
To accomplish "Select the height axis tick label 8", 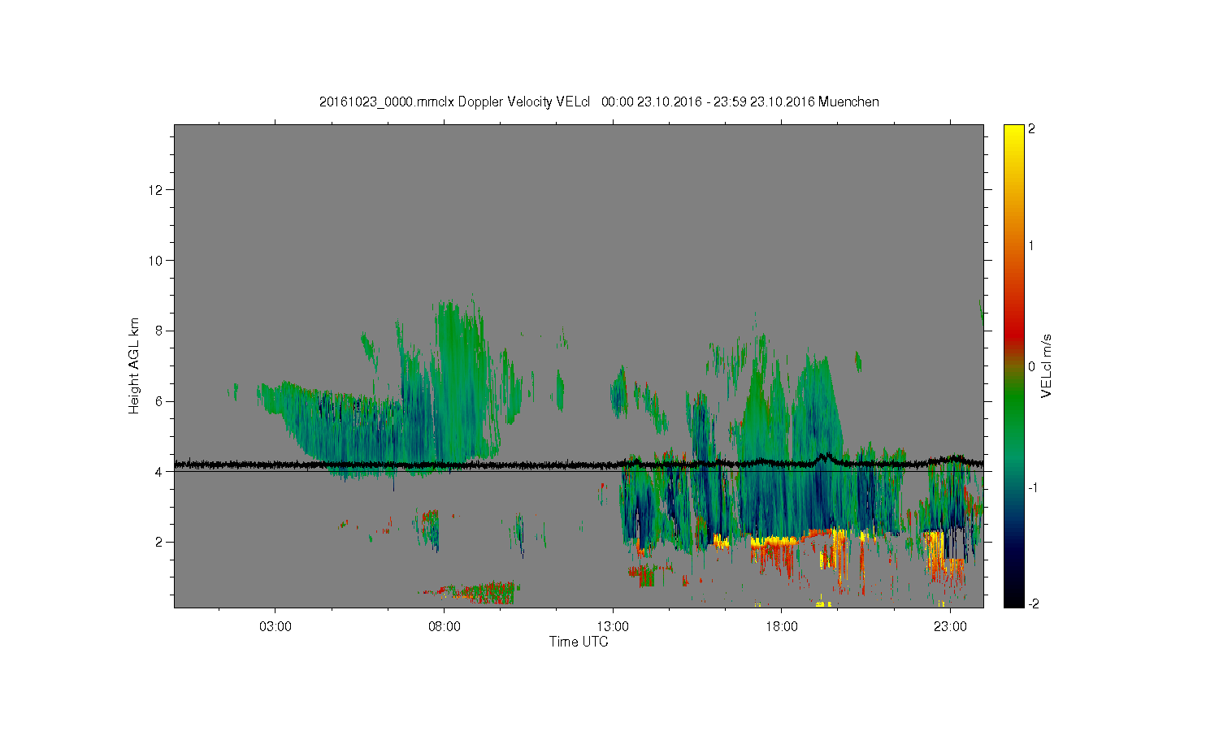I will pyautogui.click(x=160, y=331).
